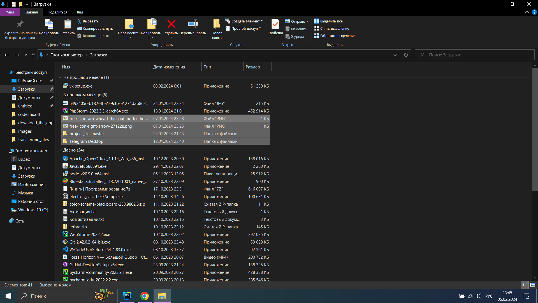The height and width of the screenshot is (303, 538).
Task: Collapse the 'В прошлом месяце' group
Action: point(60,95)
